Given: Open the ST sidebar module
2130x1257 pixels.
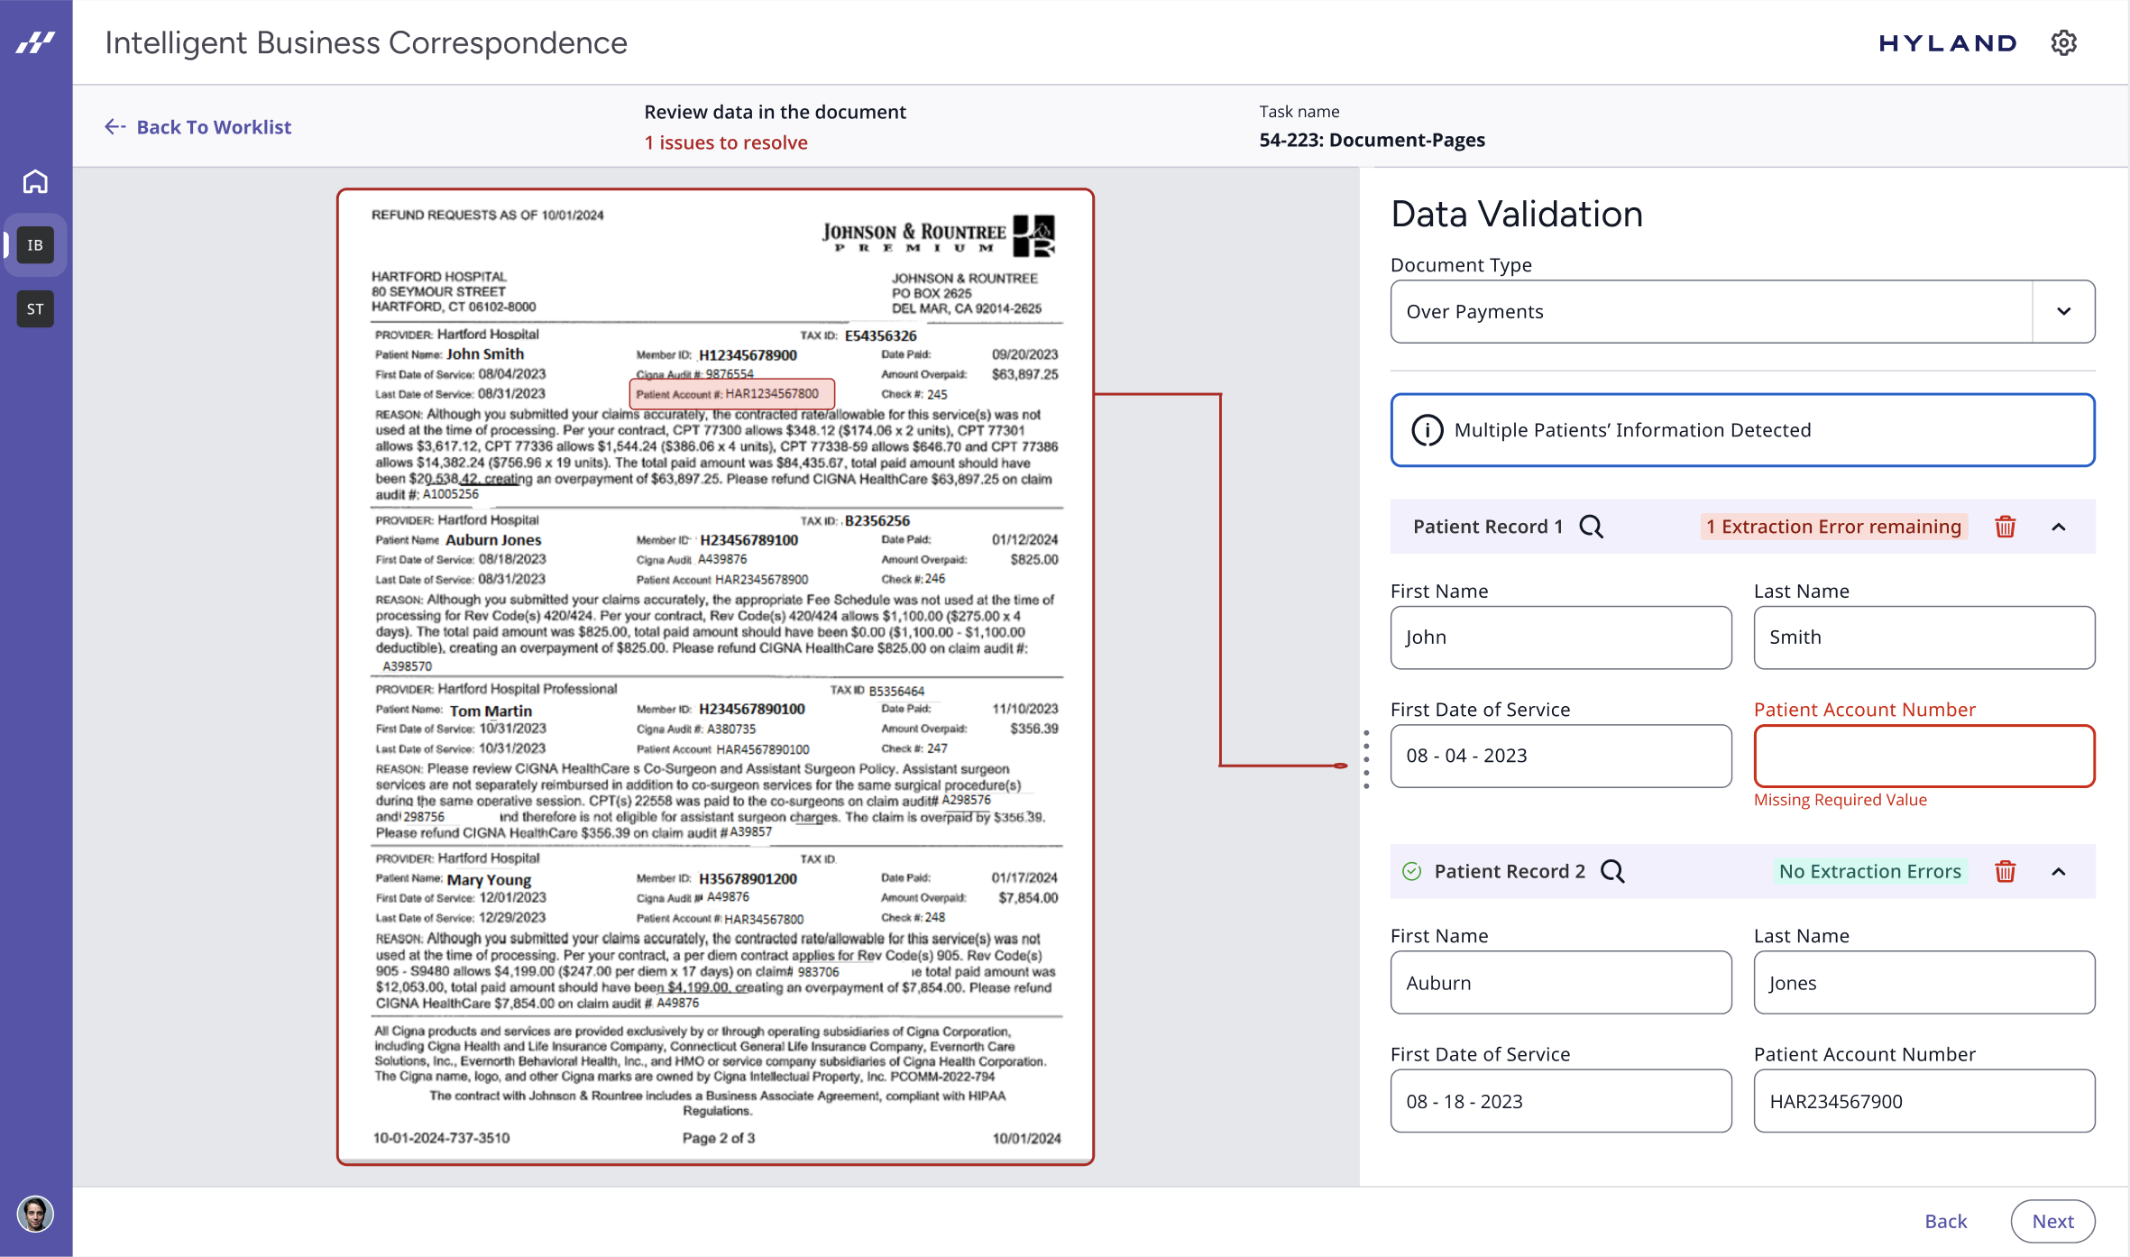Looking at the screenshot, I should coord(35,309).
